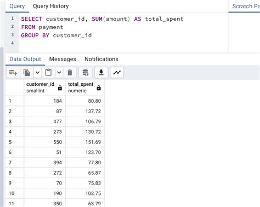The height and width of the screenshot is (207, 260).
Task: Select the Data Output tab
Action: [x=25, y=59]
